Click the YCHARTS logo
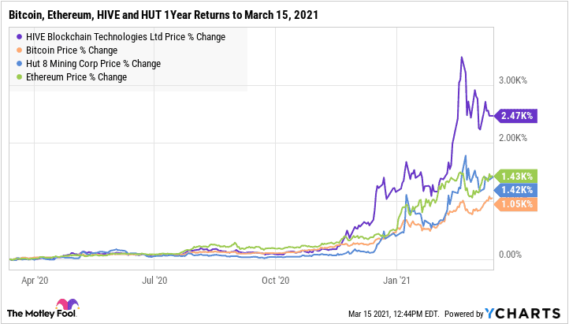The height and width of the screenshot is (324, 569). tap(523, 313)
